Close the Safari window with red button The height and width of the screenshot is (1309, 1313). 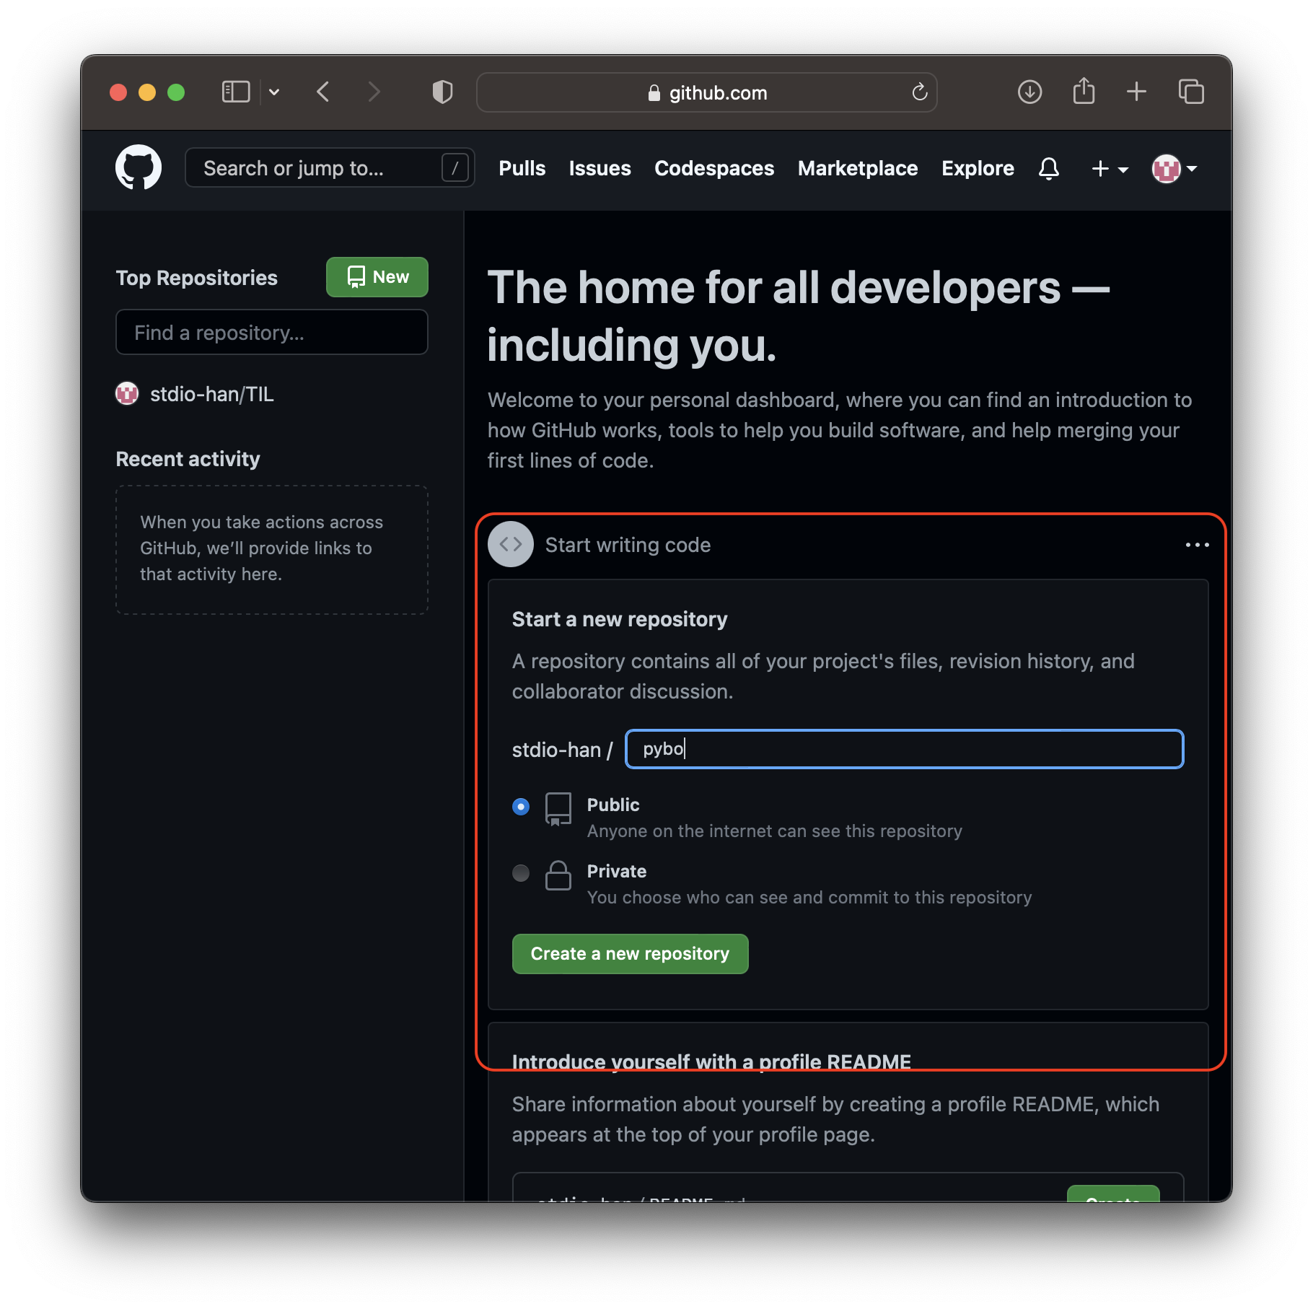pos(118,92)
